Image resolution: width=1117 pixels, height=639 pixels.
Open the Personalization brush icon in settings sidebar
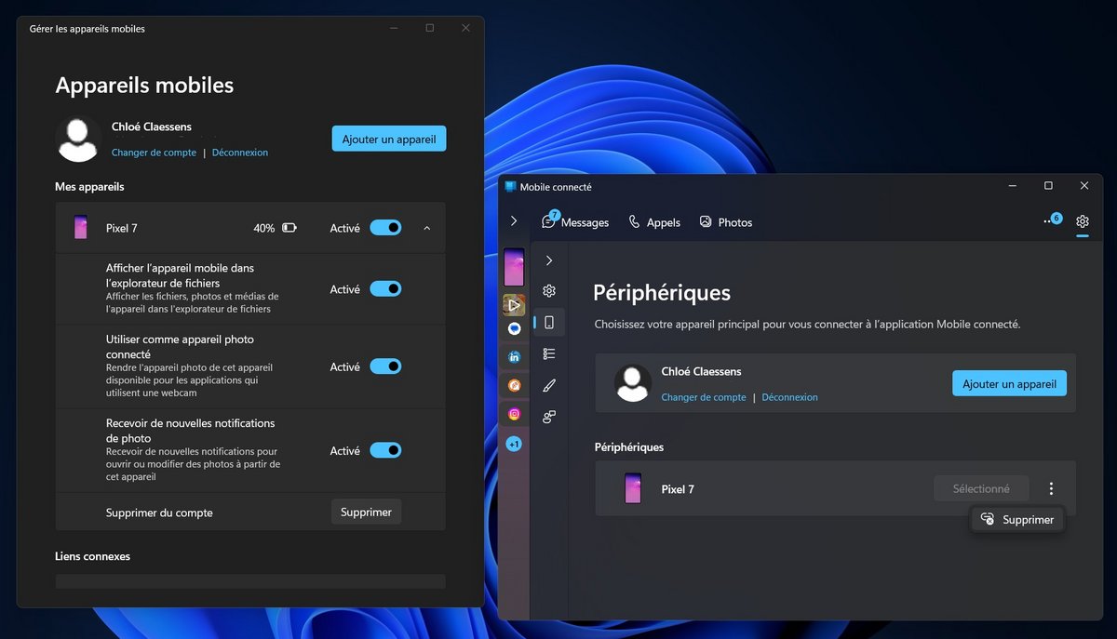(x=549, y=385)
